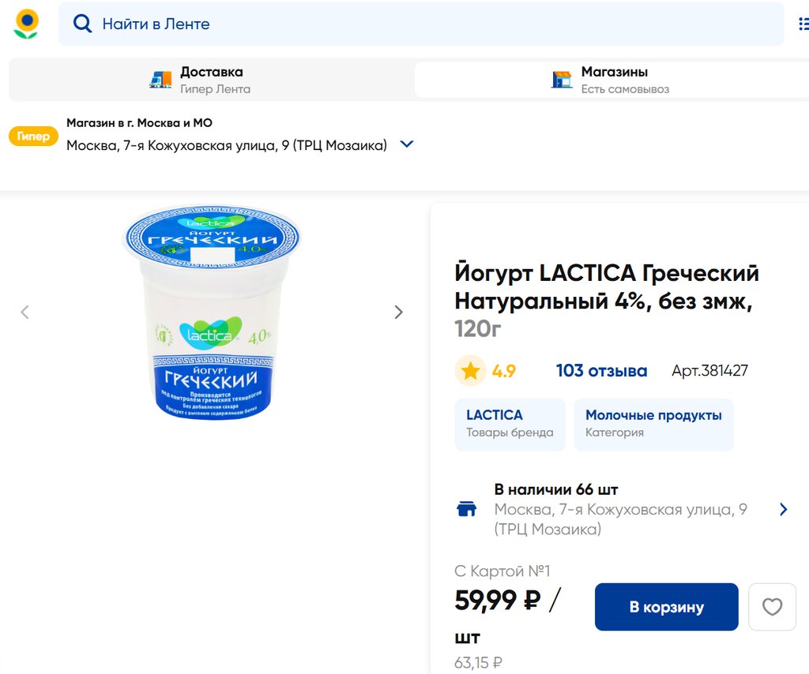Click the search magnifier icon
This screenshot has width=809, height=674.
tap(82, 24)
